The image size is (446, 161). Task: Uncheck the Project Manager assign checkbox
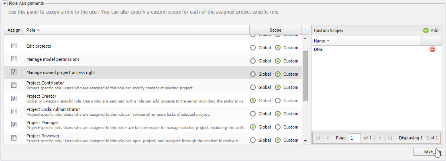pos(14,125)
